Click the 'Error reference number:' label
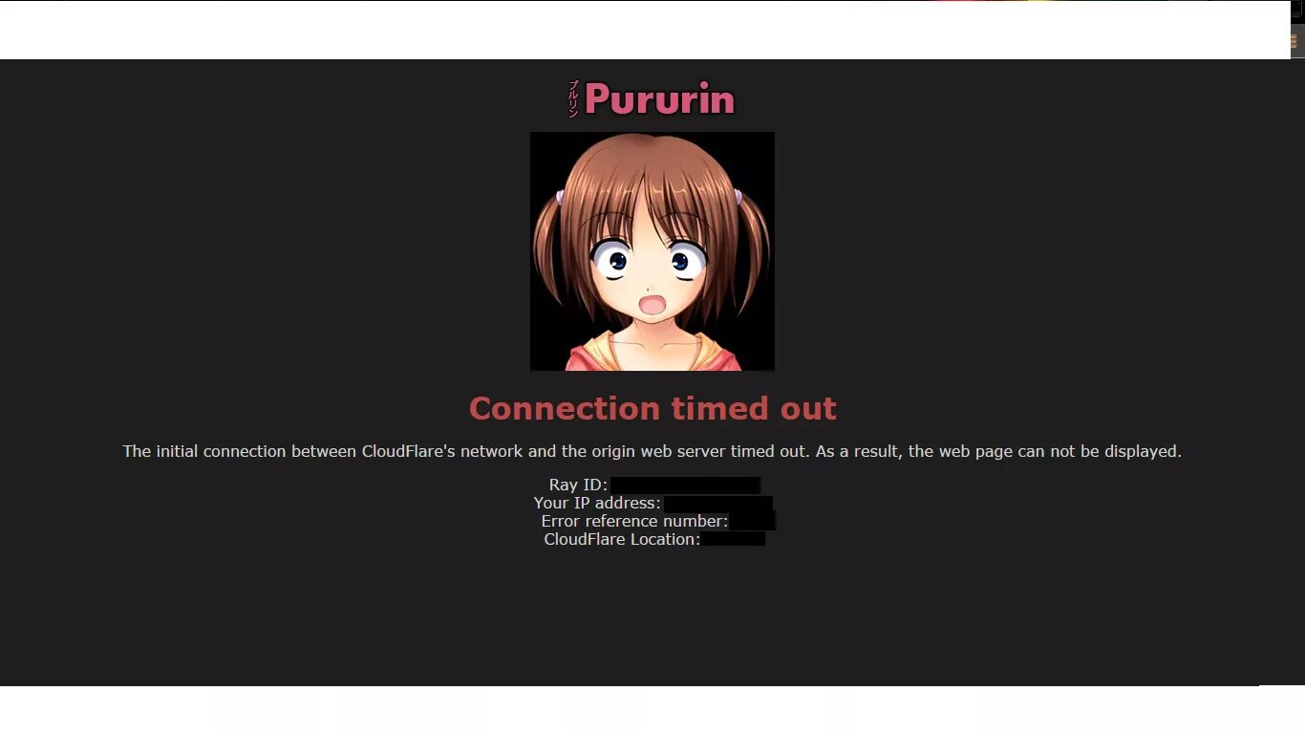 [x=634, y=522]
